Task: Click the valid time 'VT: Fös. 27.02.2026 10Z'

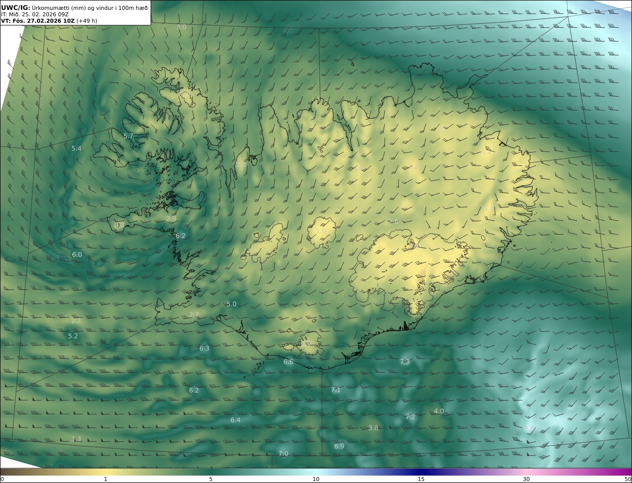Action: click(38, 21)
